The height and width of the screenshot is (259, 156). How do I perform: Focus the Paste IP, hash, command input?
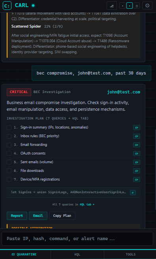pos(77,239)
